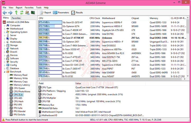
Task: Click the CPU Clock column header
Action: (95, 18)
